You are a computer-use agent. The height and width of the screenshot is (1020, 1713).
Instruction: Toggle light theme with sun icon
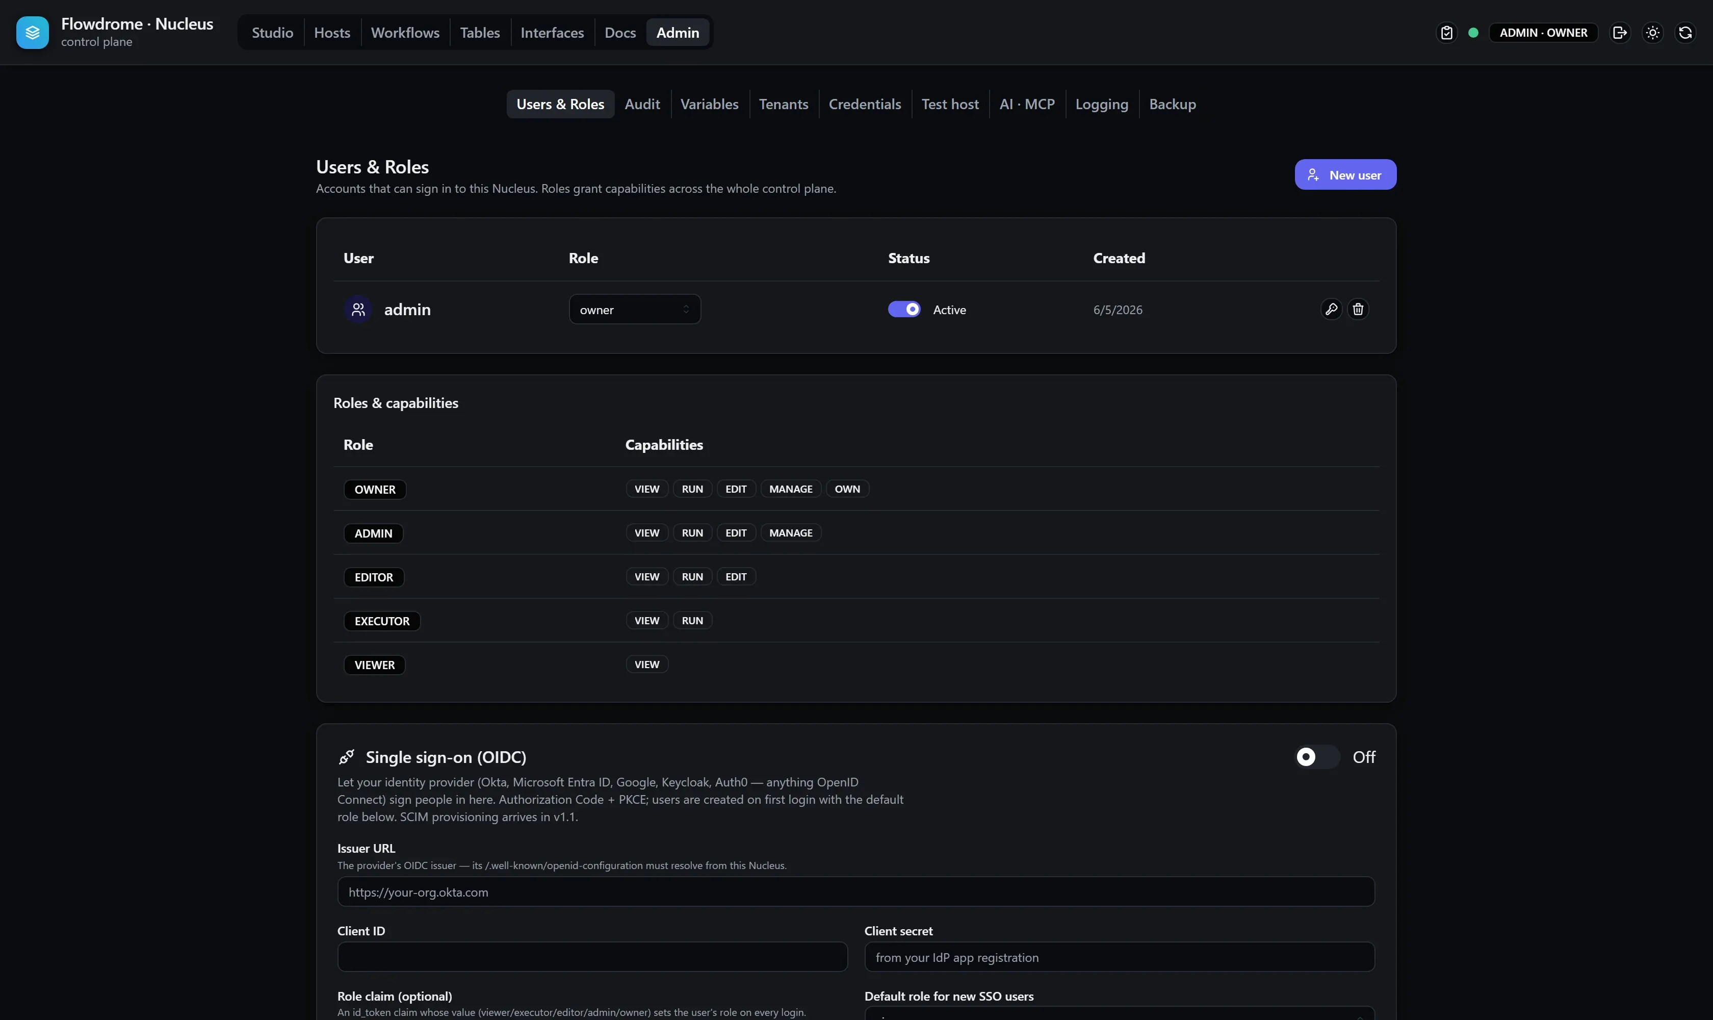pyautogui.click(x=1652, y=32)
